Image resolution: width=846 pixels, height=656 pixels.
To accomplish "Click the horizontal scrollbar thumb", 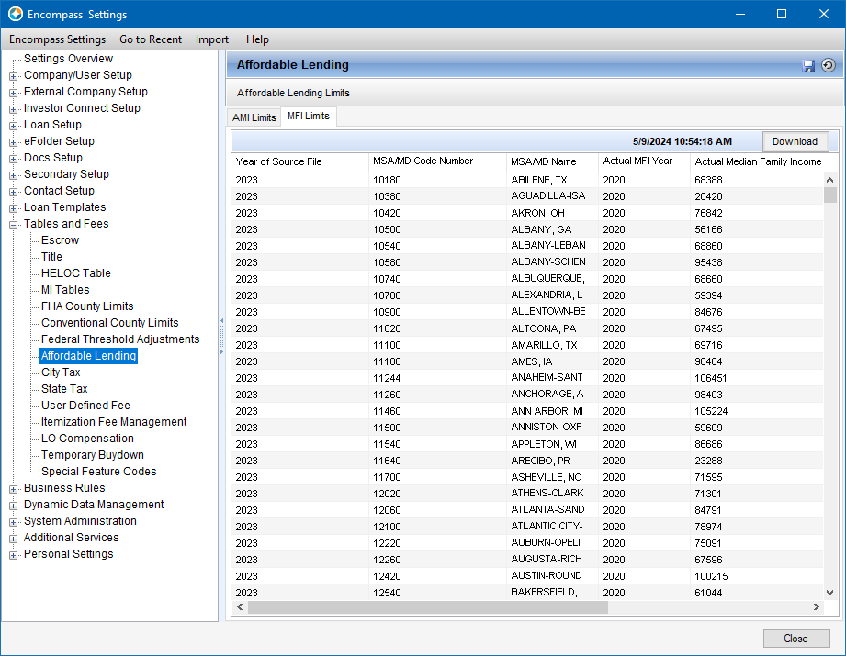I will (x=428, y=607).
